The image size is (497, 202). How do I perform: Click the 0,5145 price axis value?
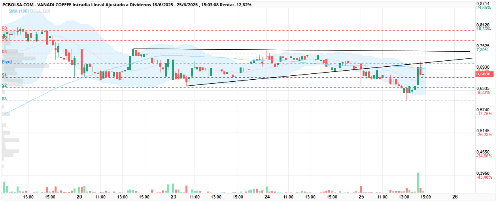coord(484,131)
